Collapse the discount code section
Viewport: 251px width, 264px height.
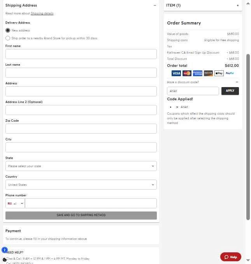pyautogui.click(x=237, y=82)
